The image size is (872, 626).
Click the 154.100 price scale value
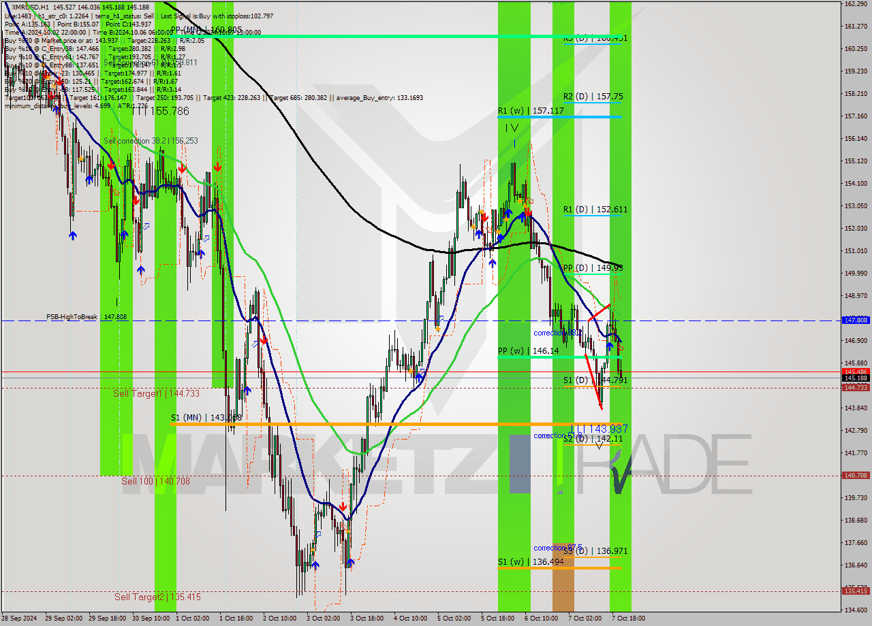coord(856,183)
